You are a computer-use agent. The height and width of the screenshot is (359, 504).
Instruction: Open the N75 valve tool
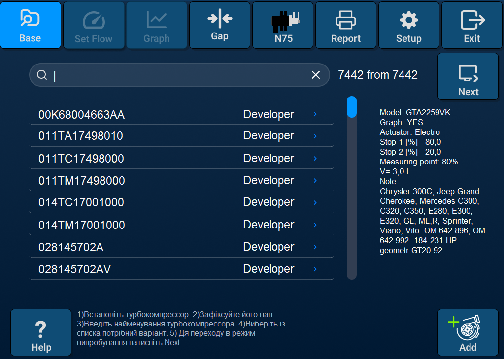tap(282, 25)
